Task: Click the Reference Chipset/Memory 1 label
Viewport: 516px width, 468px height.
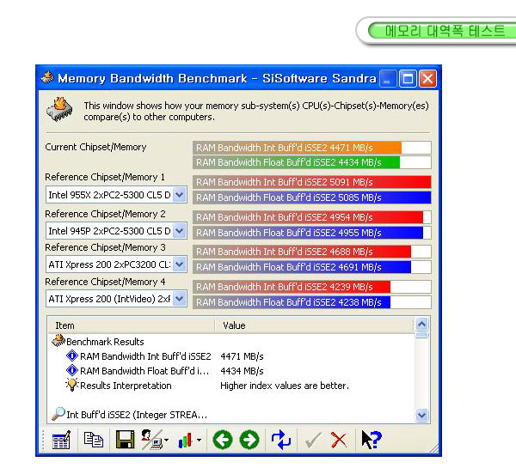Action: point(105,177)
